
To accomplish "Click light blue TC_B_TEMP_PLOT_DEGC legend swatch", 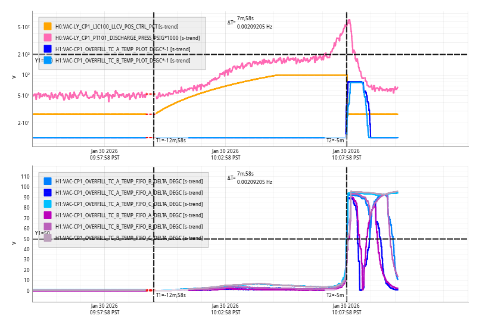I will [x=48, y=60].
